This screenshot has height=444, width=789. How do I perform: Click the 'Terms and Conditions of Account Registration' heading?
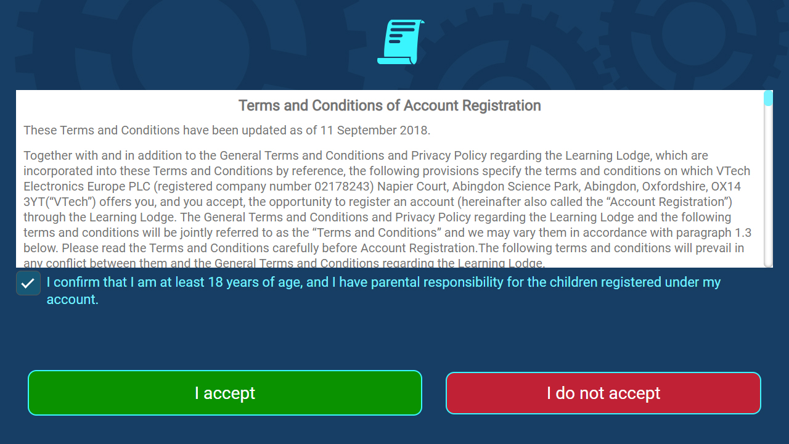[390, 105]
